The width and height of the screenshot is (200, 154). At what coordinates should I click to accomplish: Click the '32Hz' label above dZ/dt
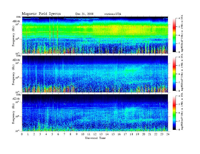coord(19,95)
